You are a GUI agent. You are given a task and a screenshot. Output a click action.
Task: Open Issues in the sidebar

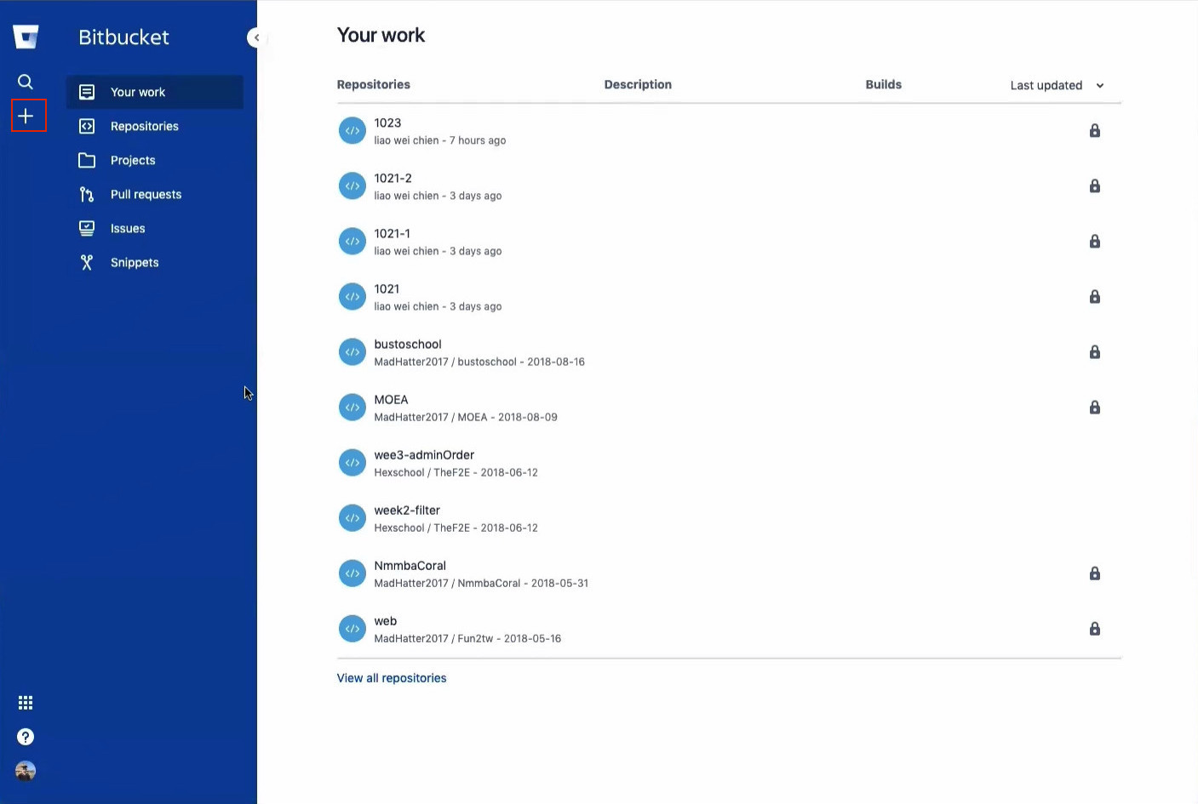coord(155,228)
